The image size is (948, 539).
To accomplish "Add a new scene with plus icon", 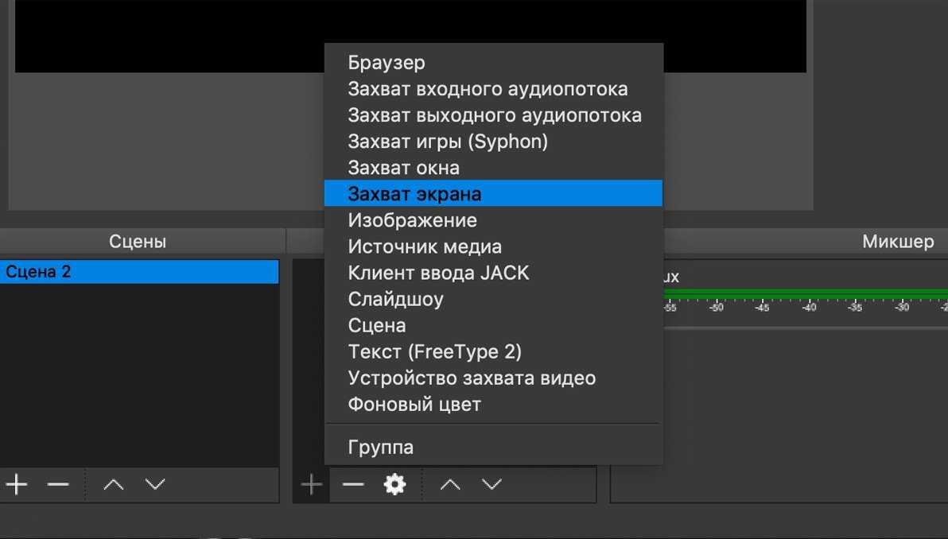I will pos(17,484).
